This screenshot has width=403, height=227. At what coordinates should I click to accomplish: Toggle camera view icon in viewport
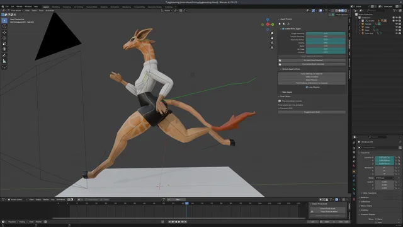point(272,43)
